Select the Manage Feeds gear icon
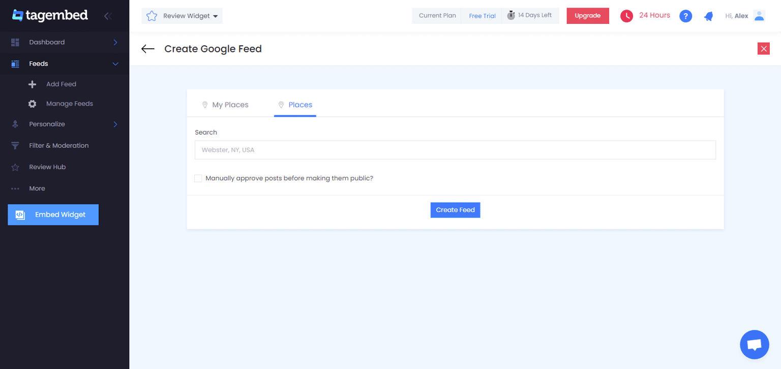Screen dimensions: 781x369 (32, 103)
